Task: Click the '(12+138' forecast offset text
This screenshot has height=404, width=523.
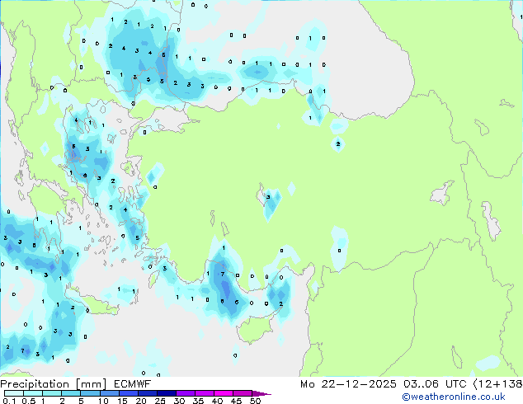Action: [x=498, y=384]
